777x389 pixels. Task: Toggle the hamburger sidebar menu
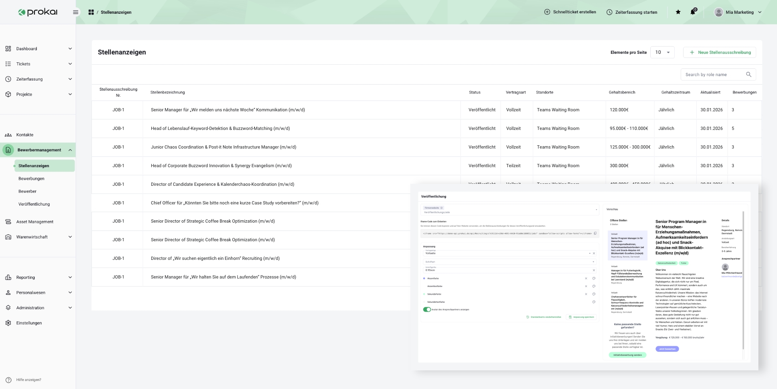tap(76, 12)
